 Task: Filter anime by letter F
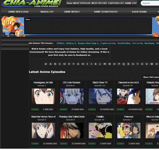pyautogui.click(x=74, y=64)
